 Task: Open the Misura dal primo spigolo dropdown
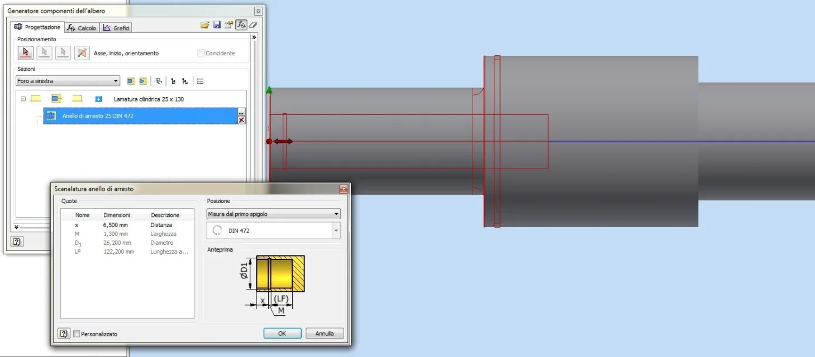point(273,214)
